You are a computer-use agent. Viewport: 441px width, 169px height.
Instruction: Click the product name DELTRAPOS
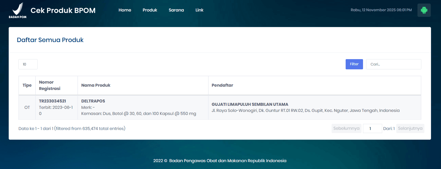click(x=93, y=101)
